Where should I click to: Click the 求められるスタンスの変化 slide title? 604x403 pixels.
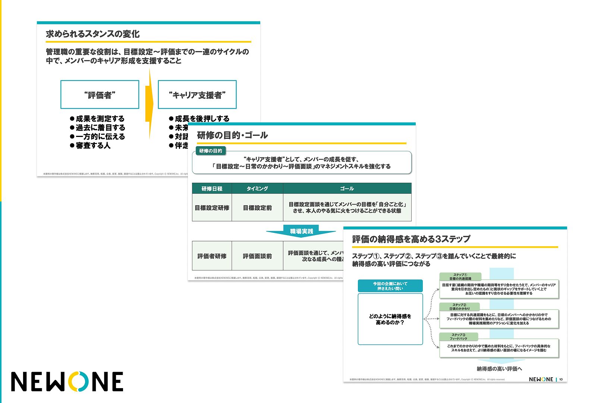93,34
